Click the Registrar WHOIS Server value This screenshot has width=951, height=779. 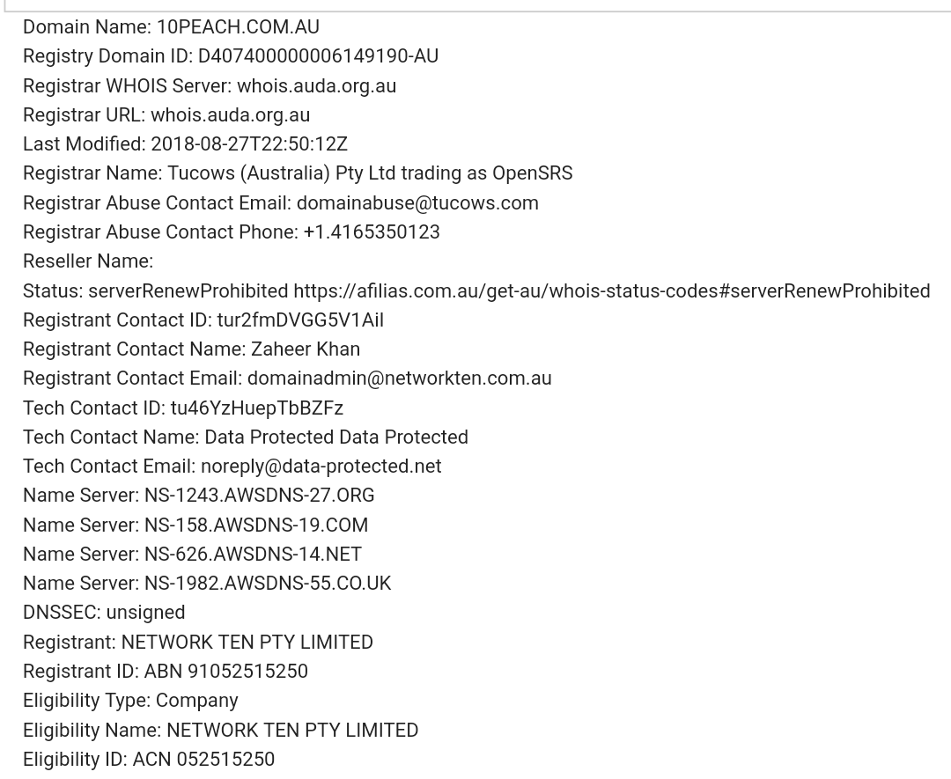pyautogui.click(x=316, y=85)
